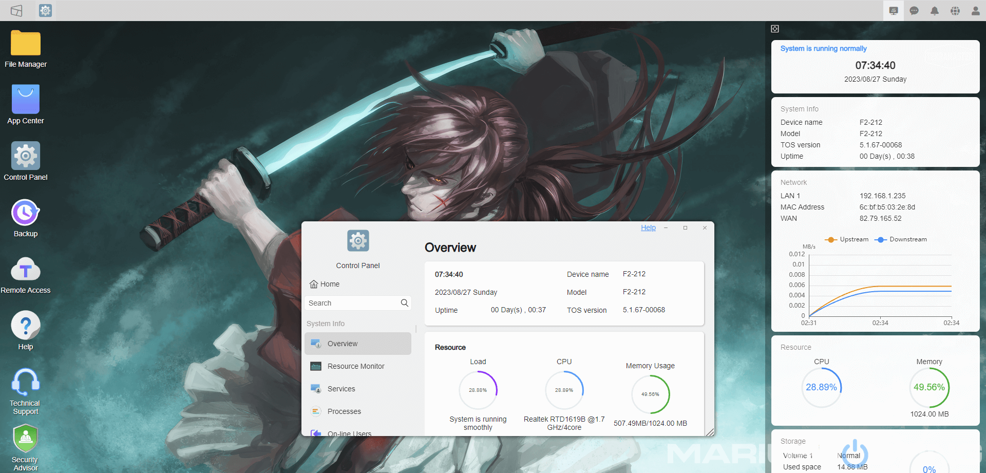Viewport: 986px width, 473px height.
Task: Select Control Panel gear in top taskbar
Action: tap(45, 10)
